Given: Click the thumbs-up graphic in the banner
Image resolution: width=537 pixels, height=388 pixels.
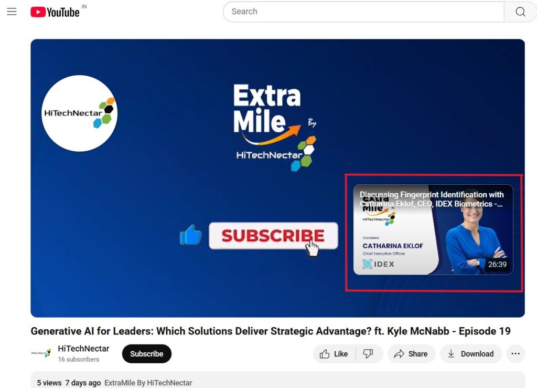Looking at the screenshot, I should (190, 235).
